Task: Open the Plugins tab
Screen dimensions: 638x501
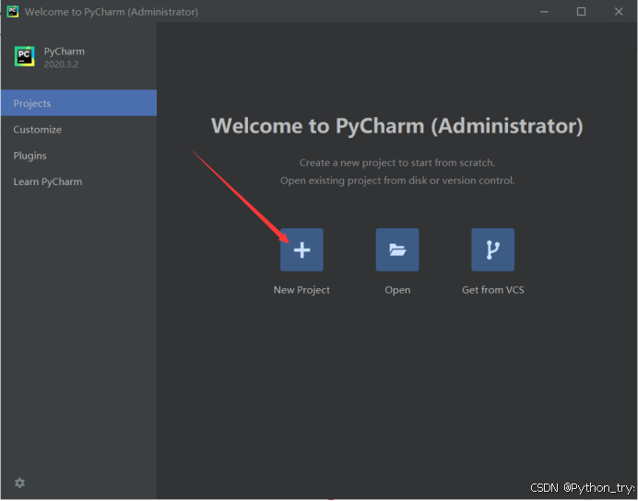Action: [78, 156]
